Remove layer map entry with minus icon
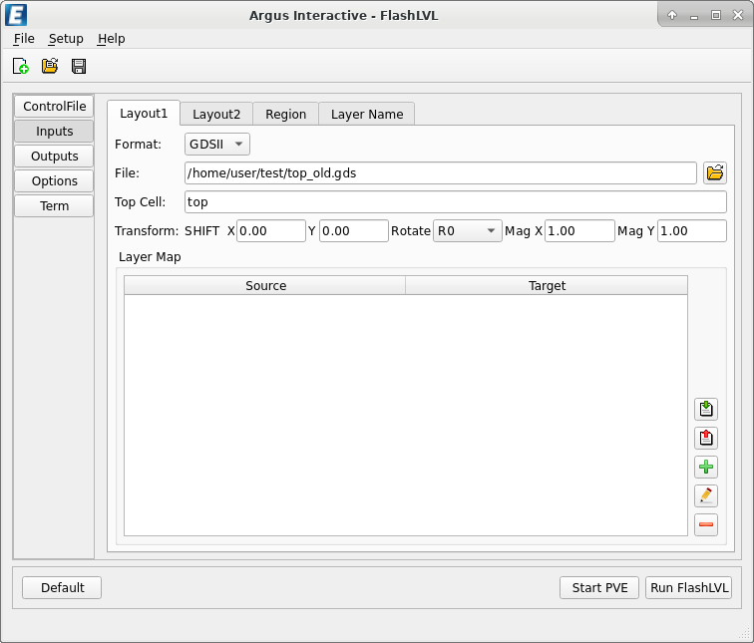Screen dimensions: 754x643 click(706, 524)
